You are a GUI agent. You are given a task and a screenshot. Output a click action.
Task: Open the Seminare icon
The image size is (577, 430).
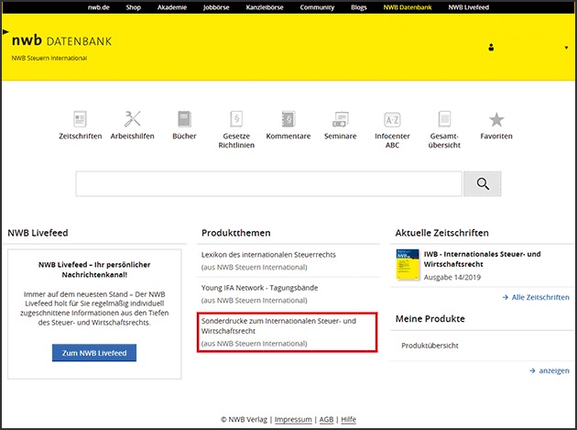340,119
